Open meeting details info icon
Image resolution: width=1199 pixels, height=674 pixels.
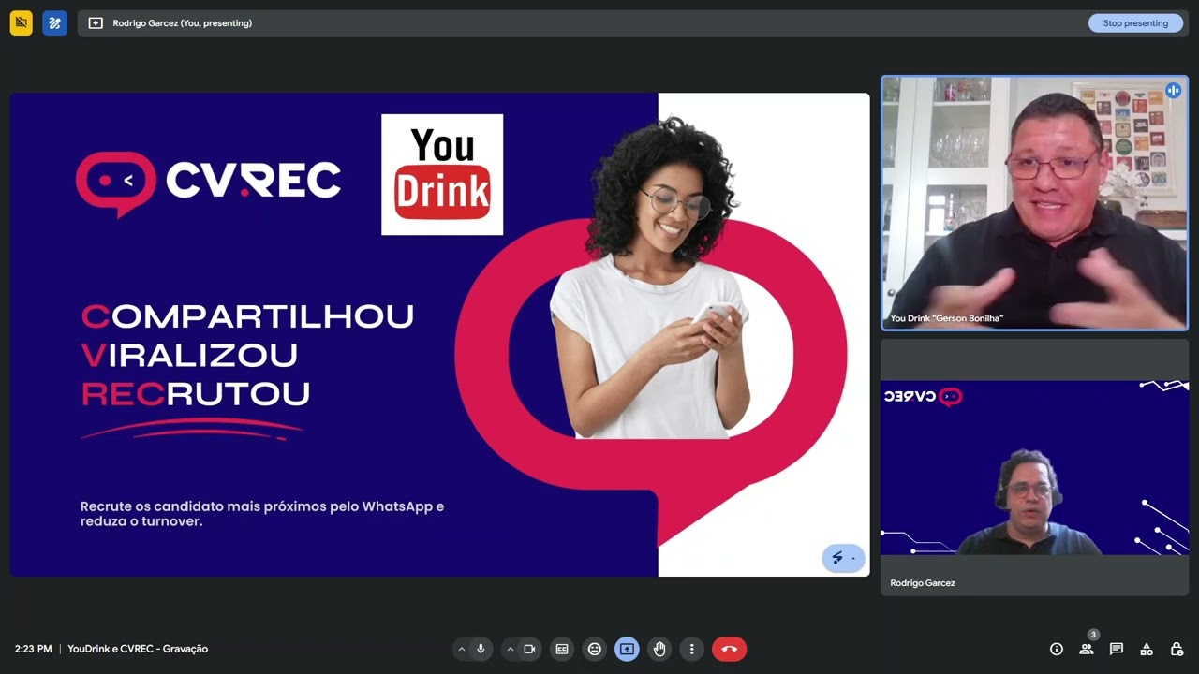tap(1057, 649)
